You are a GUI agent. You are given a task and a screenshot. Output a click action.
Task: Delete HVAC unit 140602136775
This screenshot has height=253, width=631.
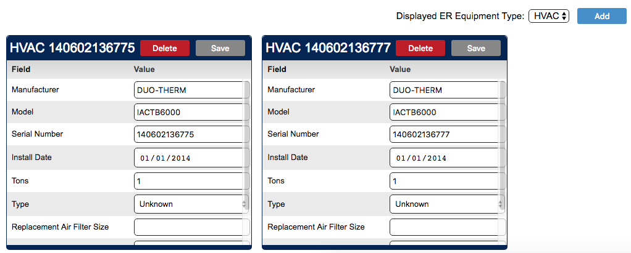pos(164,48)
